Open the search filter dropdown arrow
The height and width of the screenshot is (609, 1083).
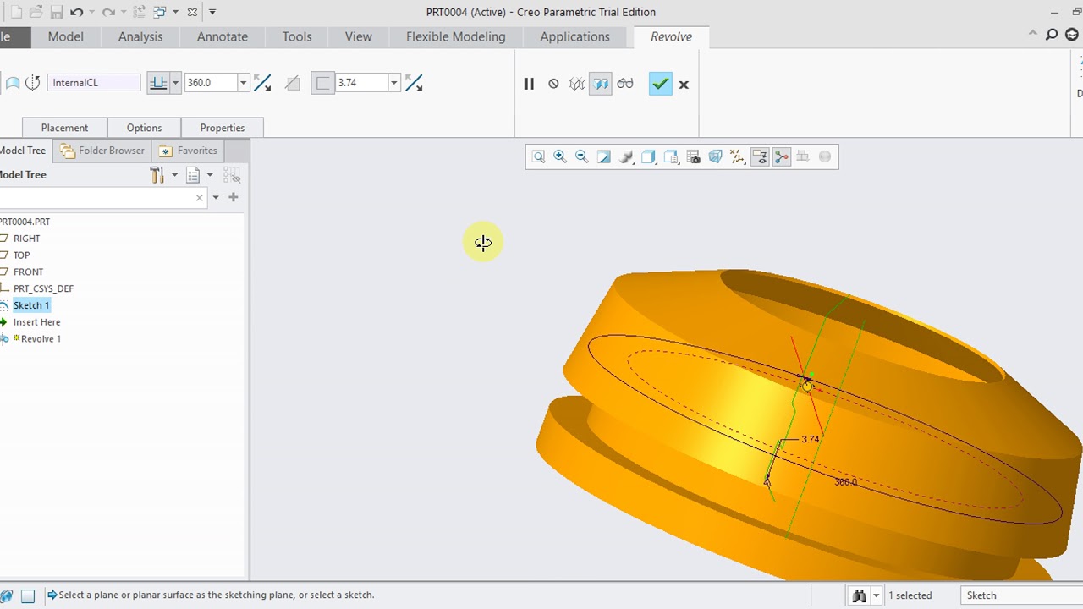pos(216,198)
